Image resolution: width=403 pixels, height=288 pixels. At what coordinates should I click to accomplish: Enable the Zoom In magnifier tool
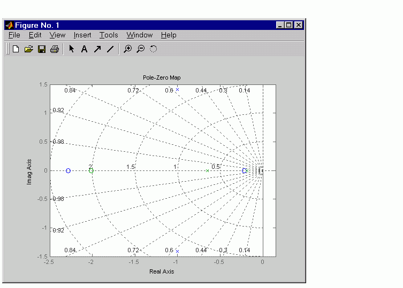coord(127,49)
